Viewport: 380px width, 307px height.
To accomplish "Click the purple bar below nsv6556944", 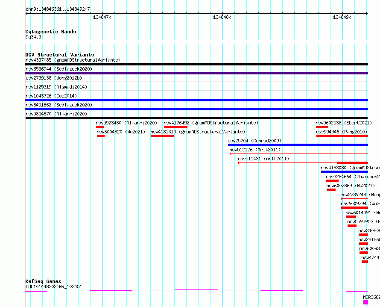I will click(196, 73).
